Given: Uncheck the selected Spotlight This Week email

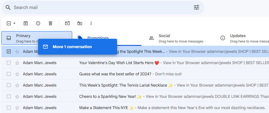Looking at the screenshot, I should point(9,51).
